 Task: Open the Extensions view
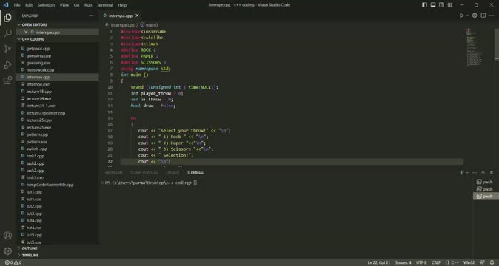click(x=7, y=80)
